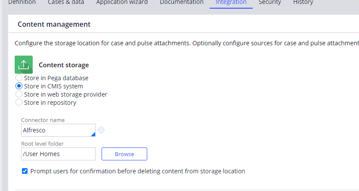Click the Content storage heading text
Screen dimensions: 359x191
point(64,65)
